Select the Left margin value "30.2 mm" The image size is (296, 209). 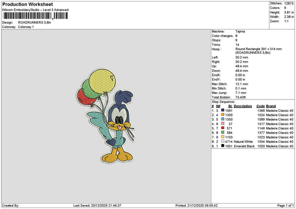point(242,57)
